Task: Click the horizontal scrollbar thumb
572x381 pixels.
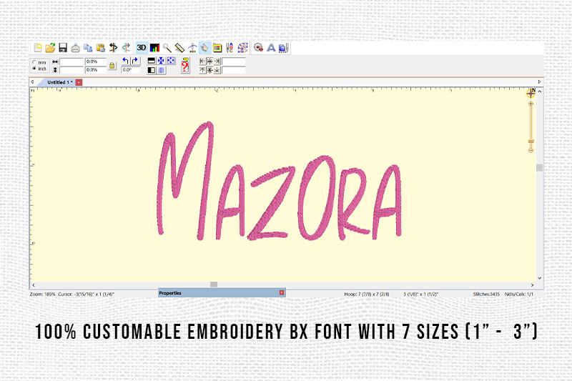Action: tap(214, 284)
